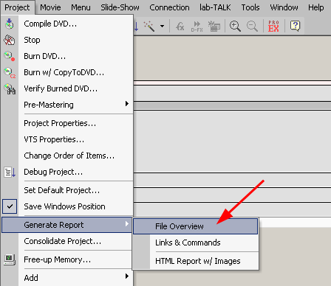Screen dimensions: 331x286
Task: Click the help question mark icon
Action: (295, 26)
